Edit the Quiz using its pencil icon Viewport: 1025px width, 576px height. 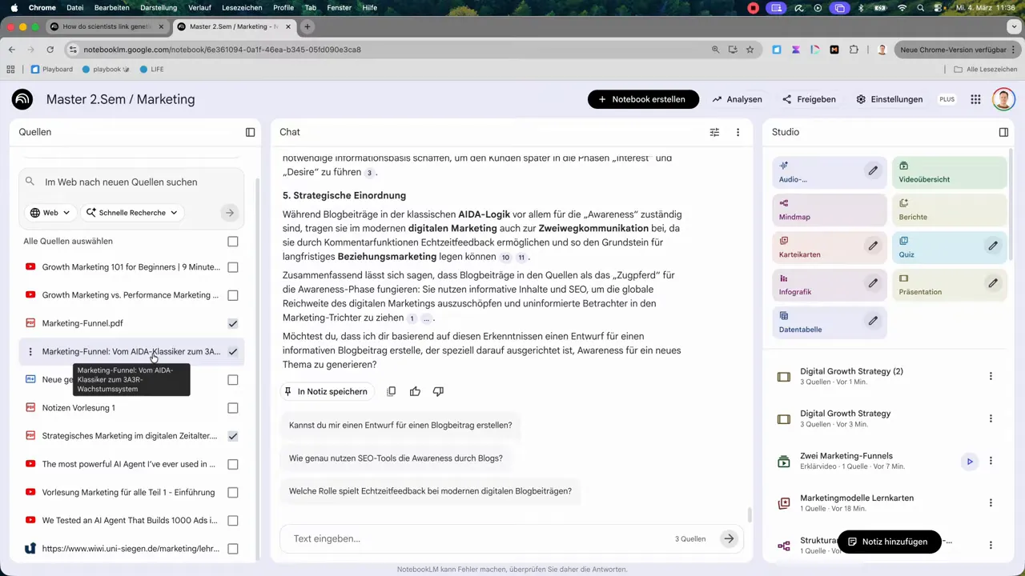click(x=992, y=245)
